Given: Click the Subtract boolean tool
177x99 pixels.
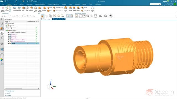Looking at the screenshot, I should click(31, 9).
